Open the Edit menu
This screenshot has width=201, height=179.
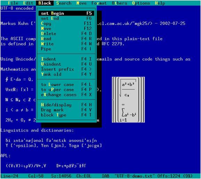pos(28,3)
